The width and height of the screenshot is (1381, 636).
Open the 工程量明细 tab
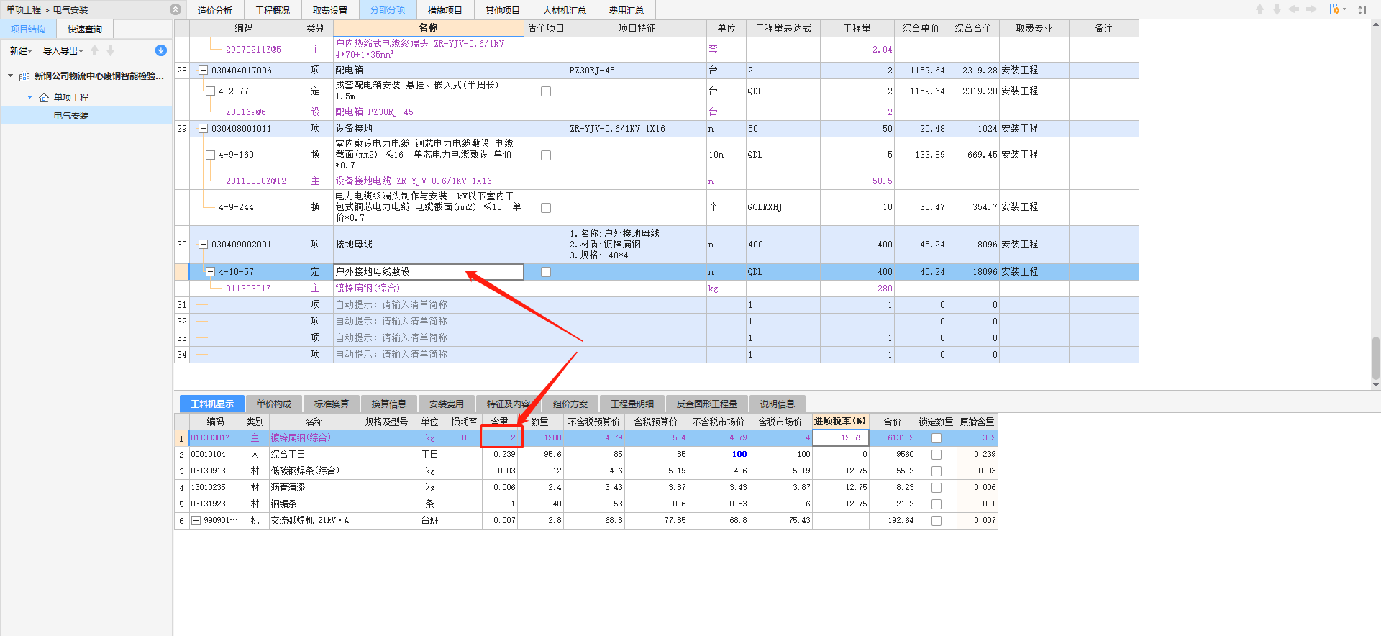tap(632, 404)
